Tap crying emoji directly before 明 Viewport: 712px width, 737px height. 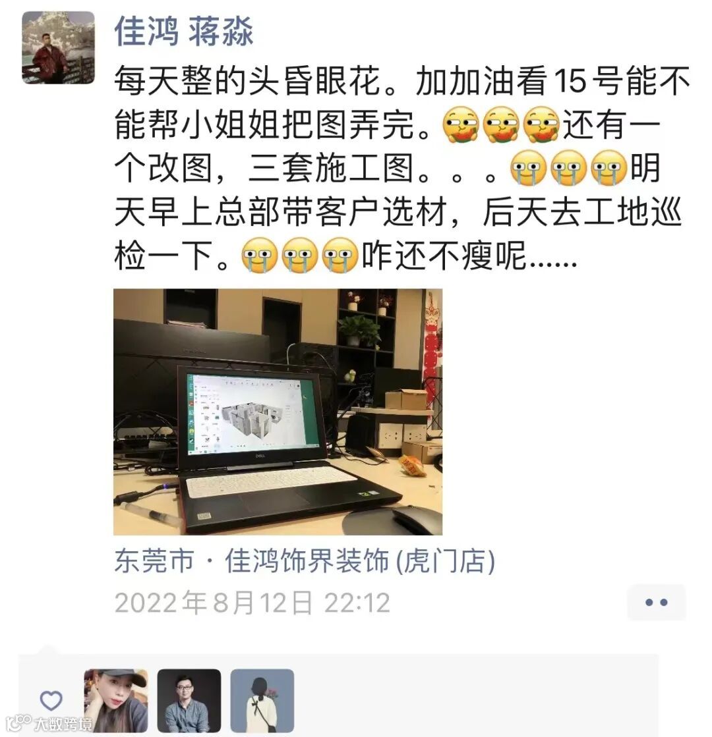click(609, 168)
